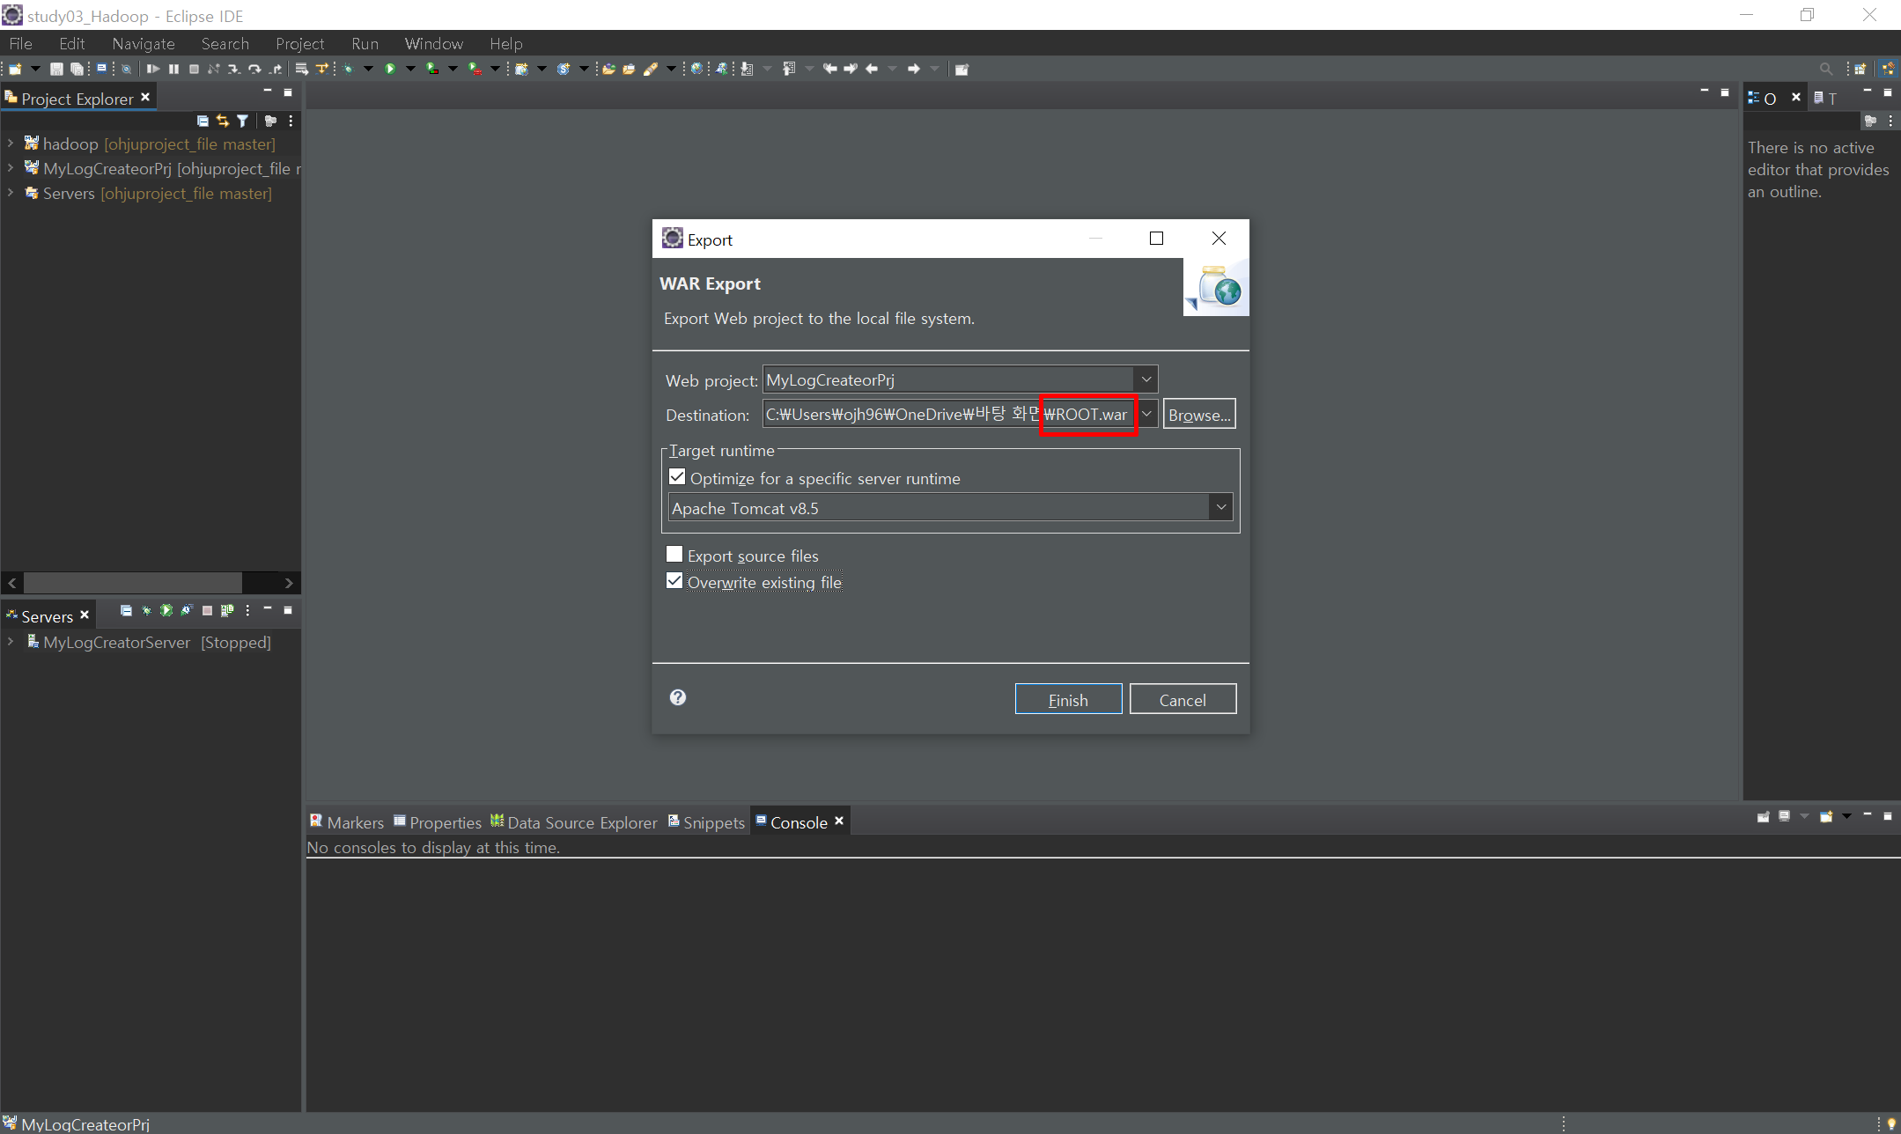Start the server from Servers view toolbar

tap(166, 610)
